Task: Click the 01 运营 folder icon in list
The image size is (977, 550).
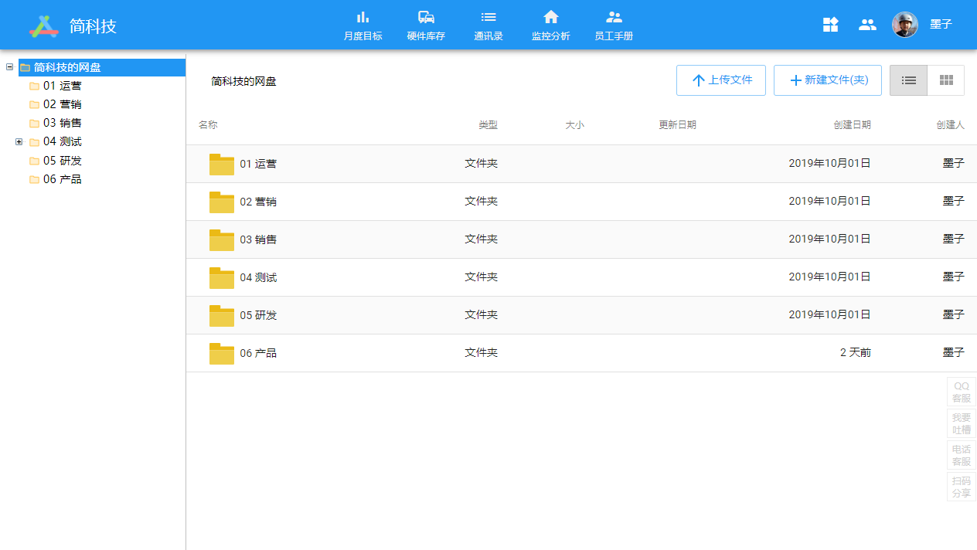Action: point(222,164)
